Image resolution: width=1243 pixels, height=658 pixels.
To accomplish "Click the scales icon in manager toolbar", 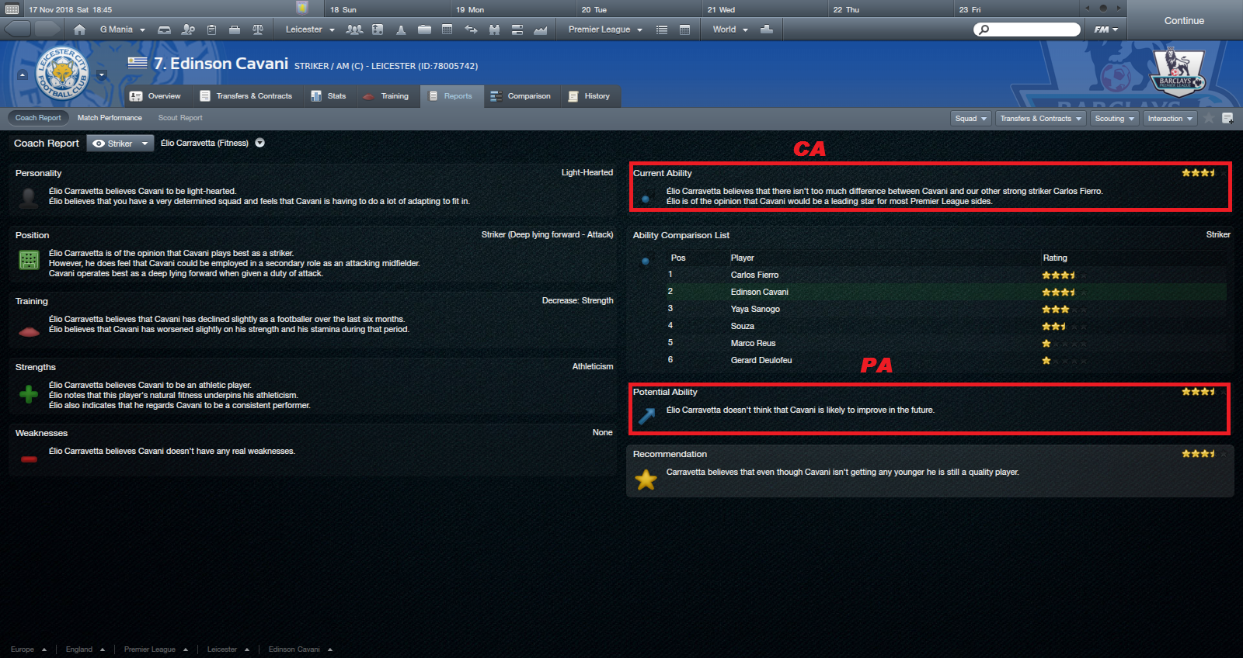I will tap(258, 29).
